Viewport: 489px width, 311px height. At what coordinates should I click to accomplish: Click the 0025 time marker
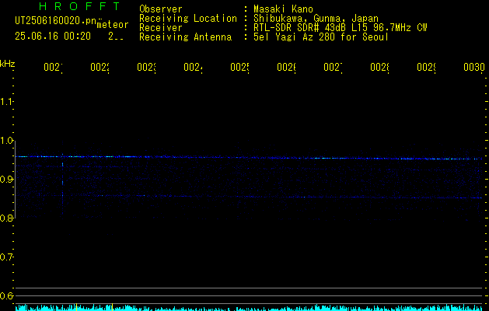tap(239, 67)
